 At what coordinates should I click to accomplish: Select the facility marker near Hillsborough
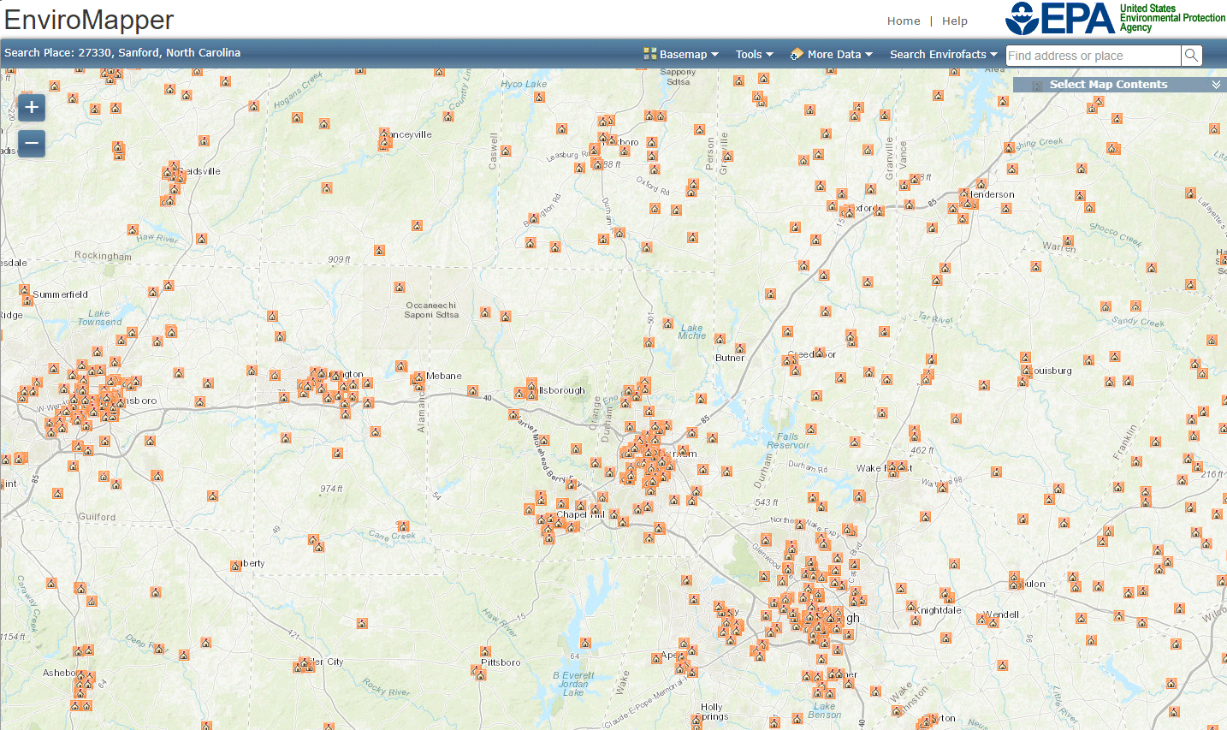518,394
